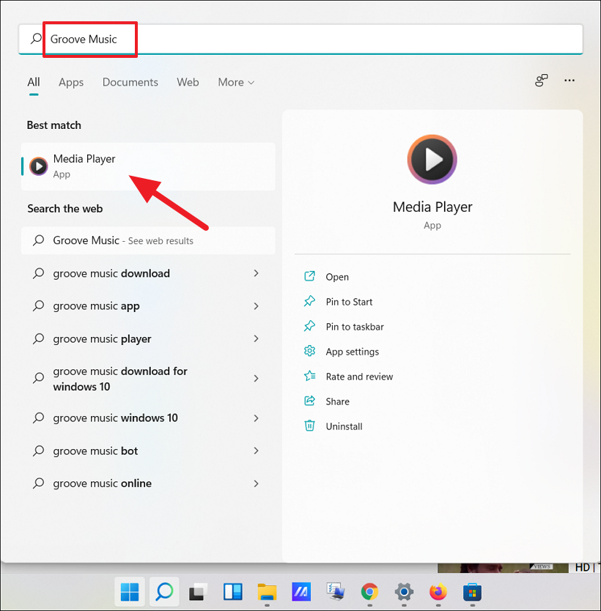This screenshot has width=601, height=611.
Task: Open Windows Start button on taskbar
Action: pos(130,592)
